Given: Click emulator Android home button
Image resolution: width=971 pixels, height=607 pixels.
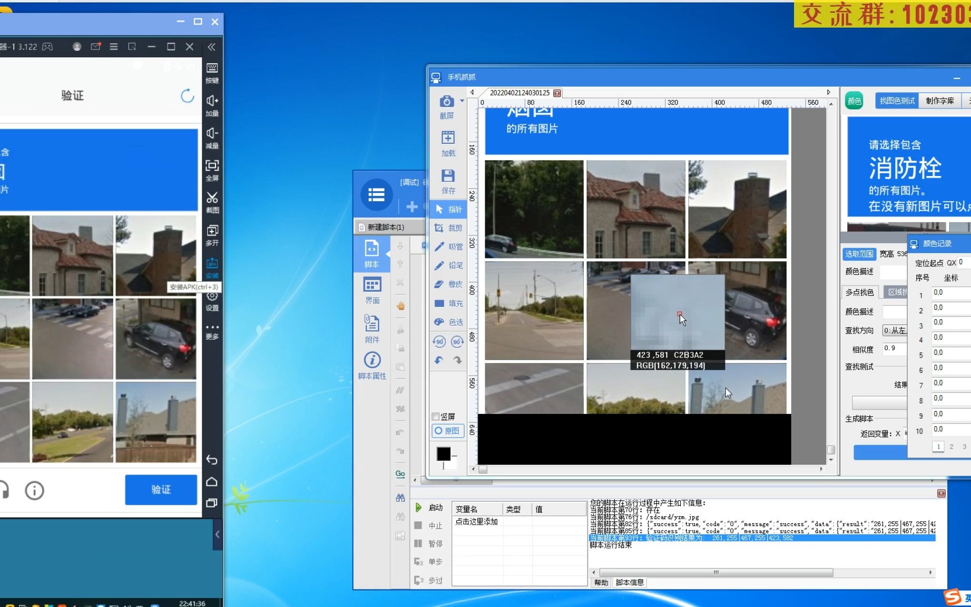Looking at the screenshot, I should 212,482.
